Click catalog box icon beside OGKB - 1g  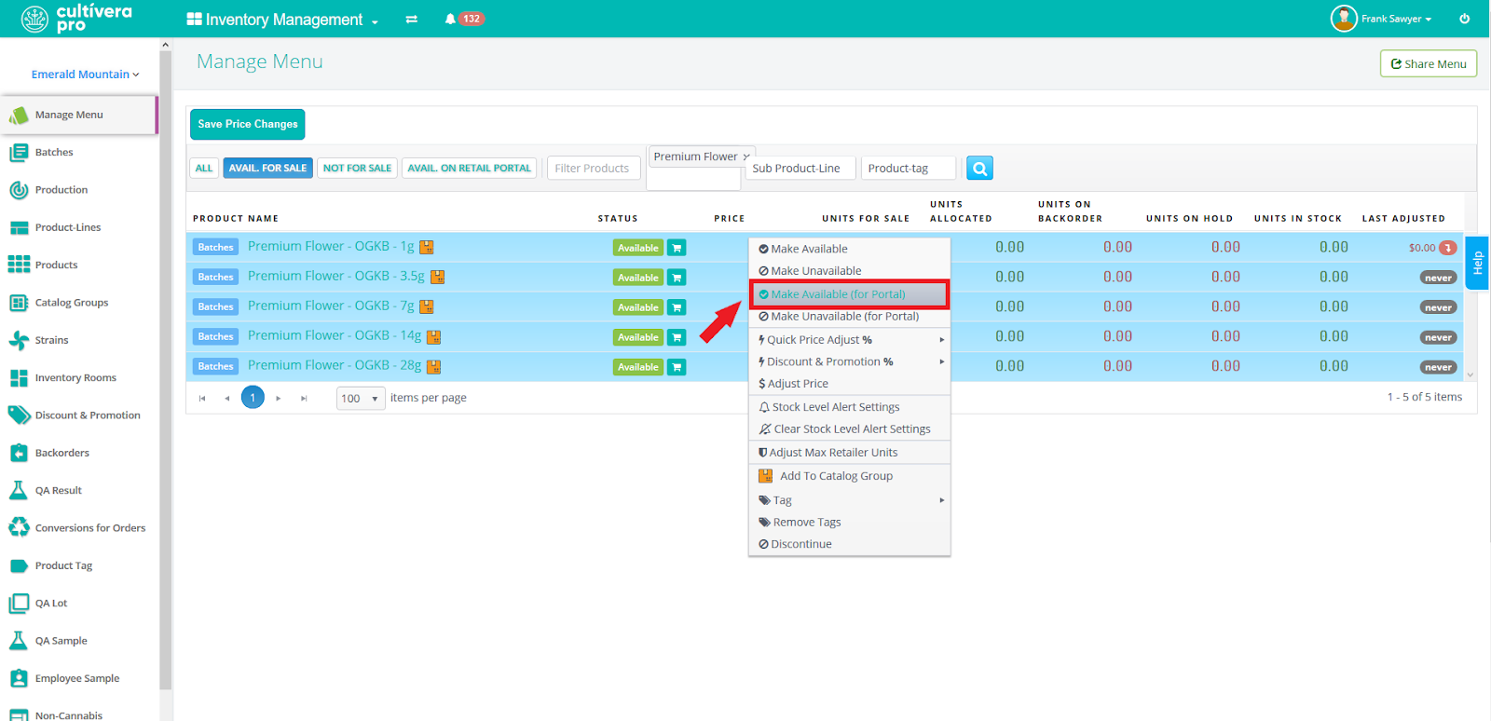427,247
